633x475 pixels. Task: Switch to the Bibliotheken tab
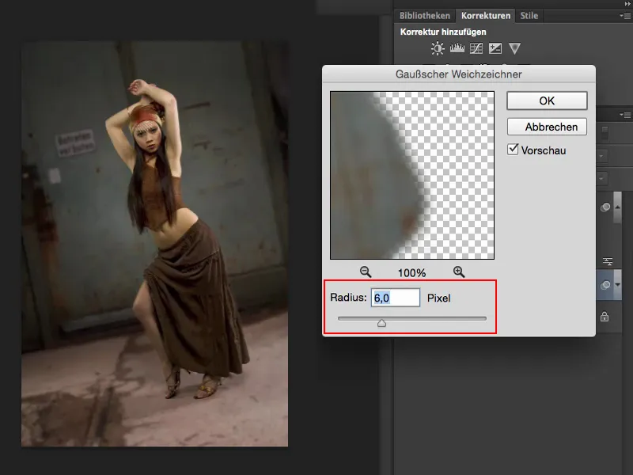(x=427, y=15)
